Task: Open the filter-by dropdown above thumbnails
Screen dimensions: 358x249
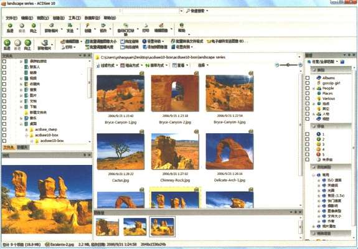Action: (107, 65)
